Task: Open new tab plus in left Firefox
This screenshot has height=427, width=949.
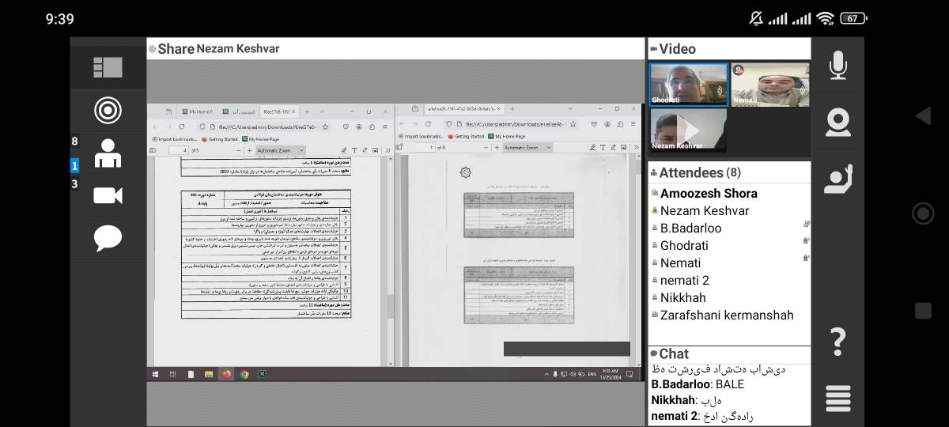Action: tap(307, 111)
